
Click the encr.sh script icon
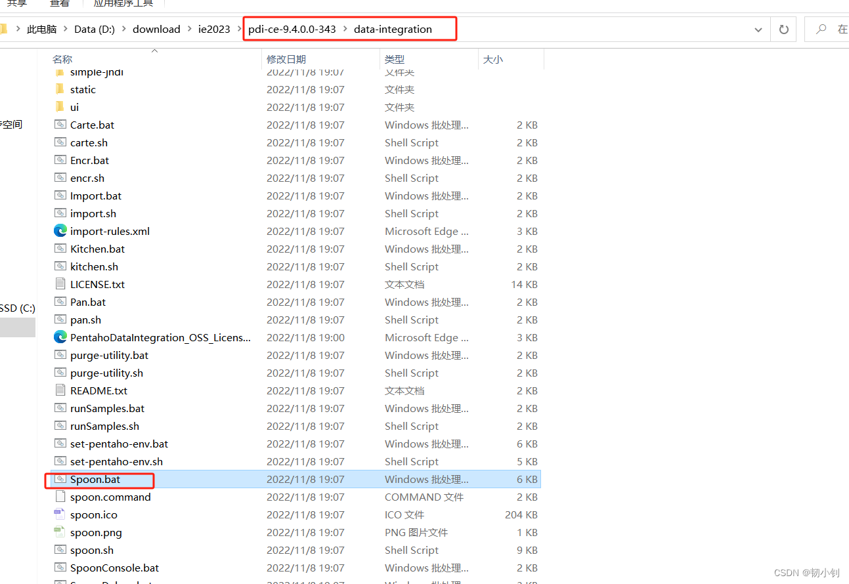pyautogui.click(x=60, y=178)
